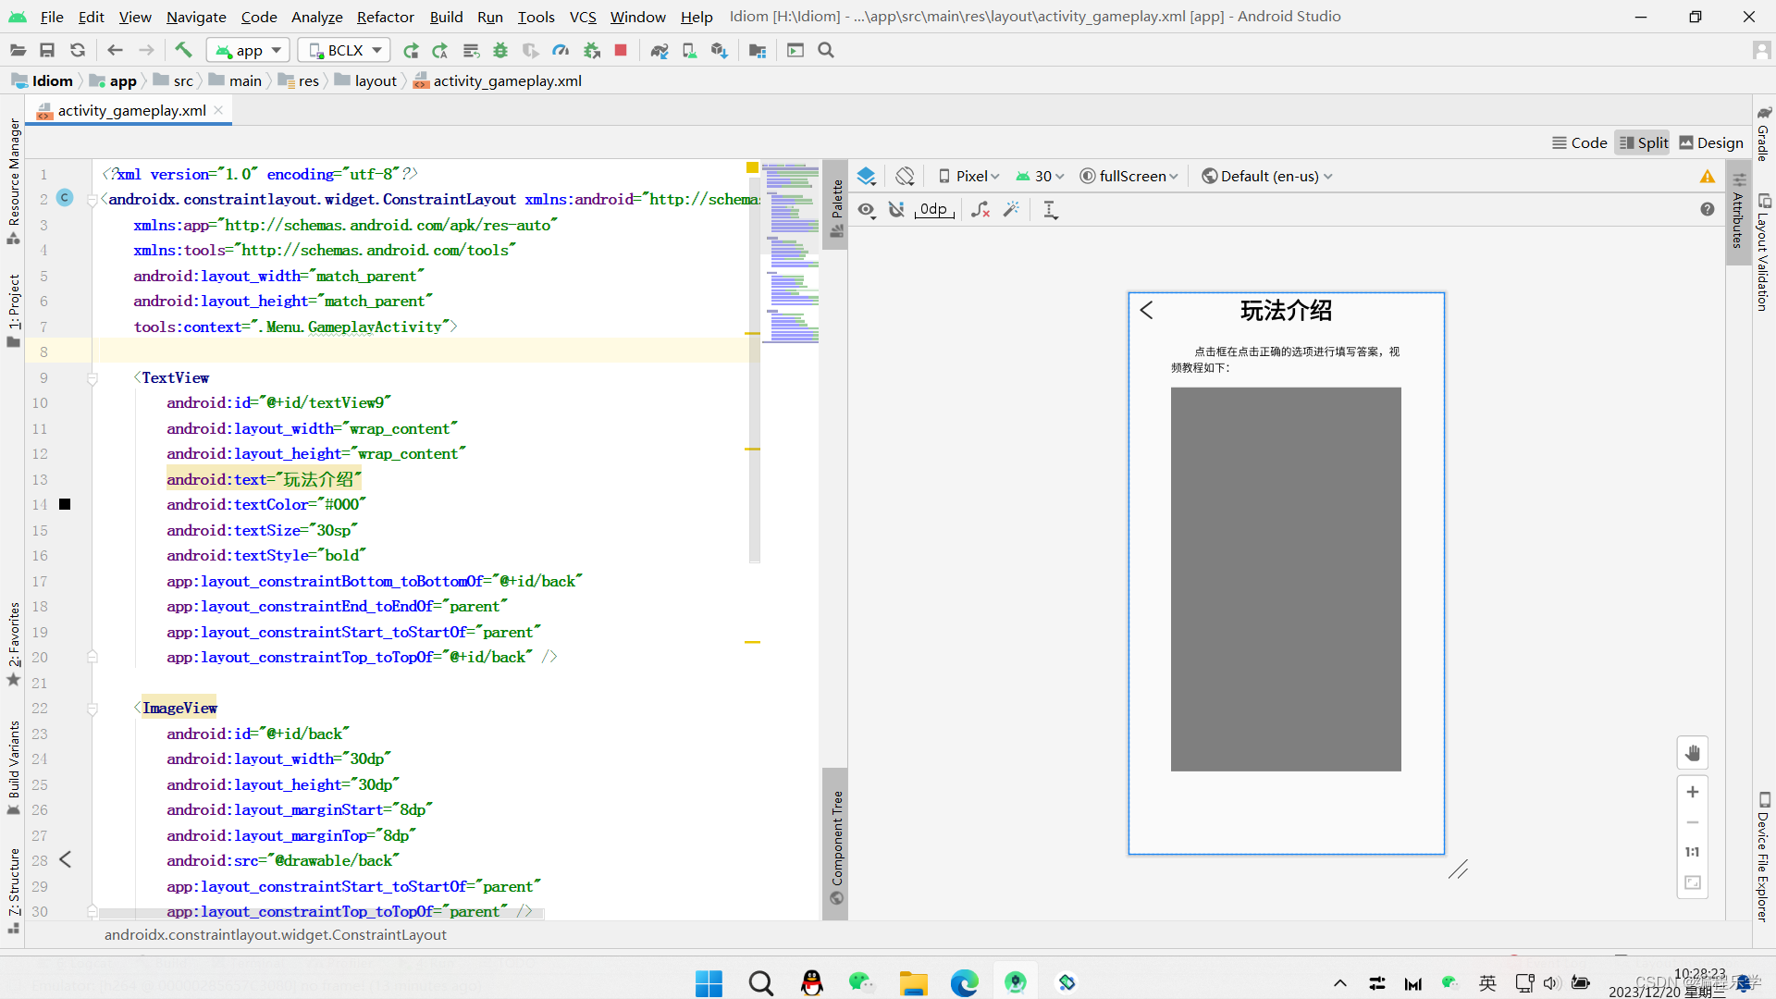Click the Build hammer icon

click(x=183, y=50)
